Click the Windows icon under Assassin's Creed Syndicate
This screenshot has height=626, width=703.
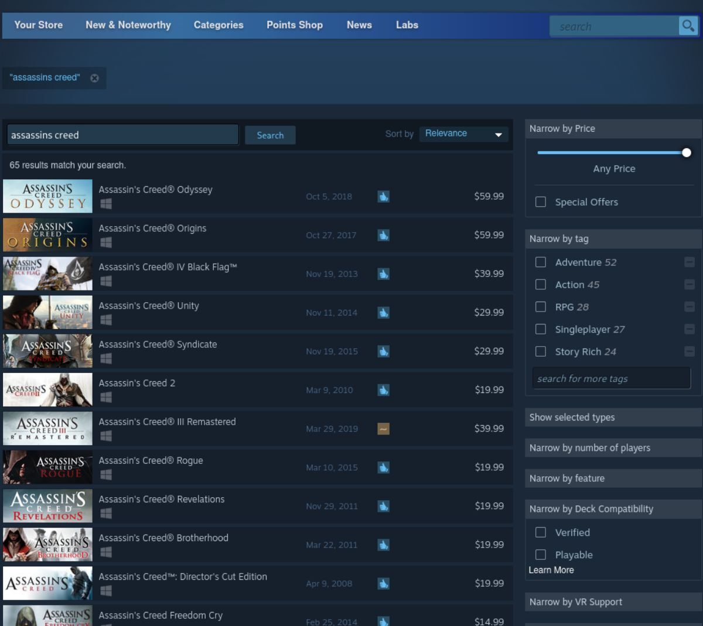point(105,358)
